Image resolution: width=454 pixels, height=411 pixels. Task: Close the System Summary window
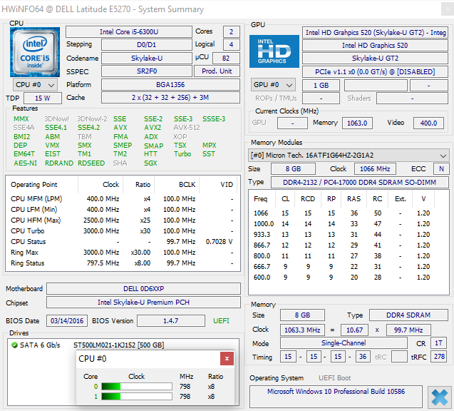[x=447, y=9]
